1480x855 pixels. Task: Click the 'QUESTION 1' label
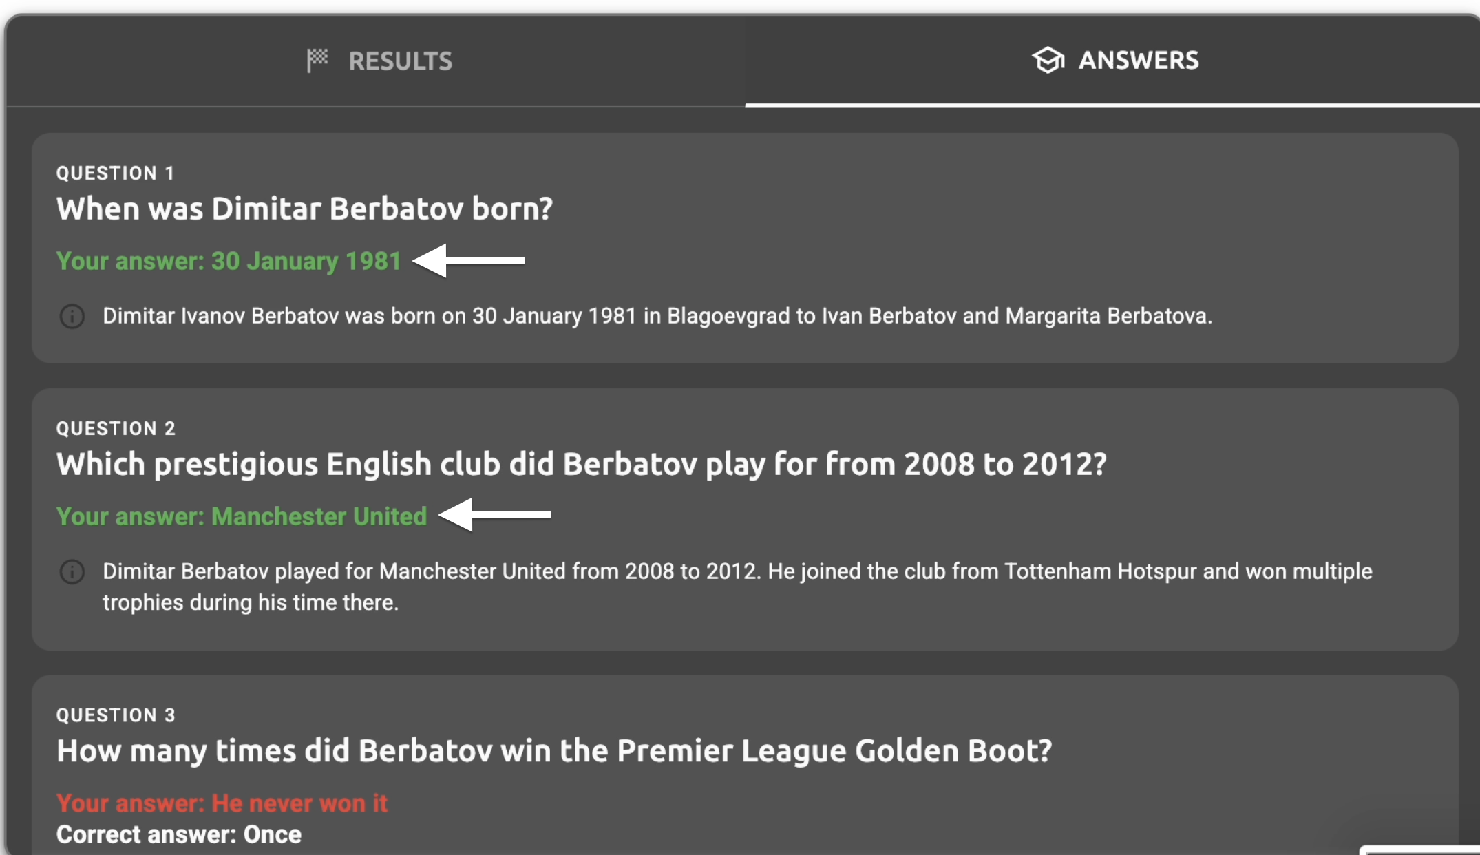[x=115, y=173]
